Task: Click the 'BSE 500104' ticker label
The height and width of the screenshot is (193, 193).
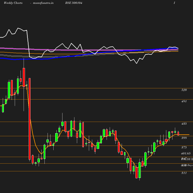Action: [74, 3]
